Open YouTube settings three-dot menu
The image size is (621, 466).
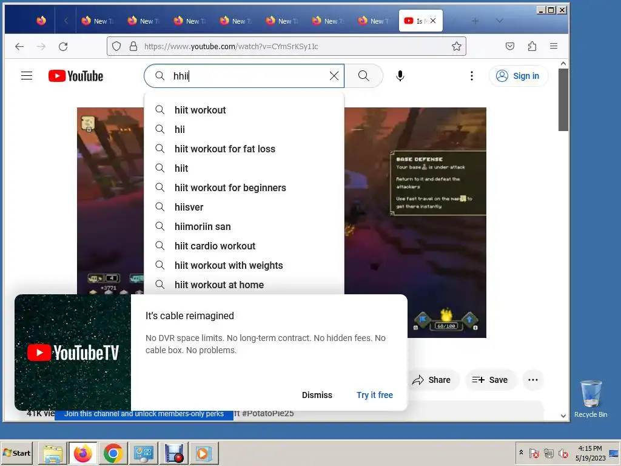(471, 76)
